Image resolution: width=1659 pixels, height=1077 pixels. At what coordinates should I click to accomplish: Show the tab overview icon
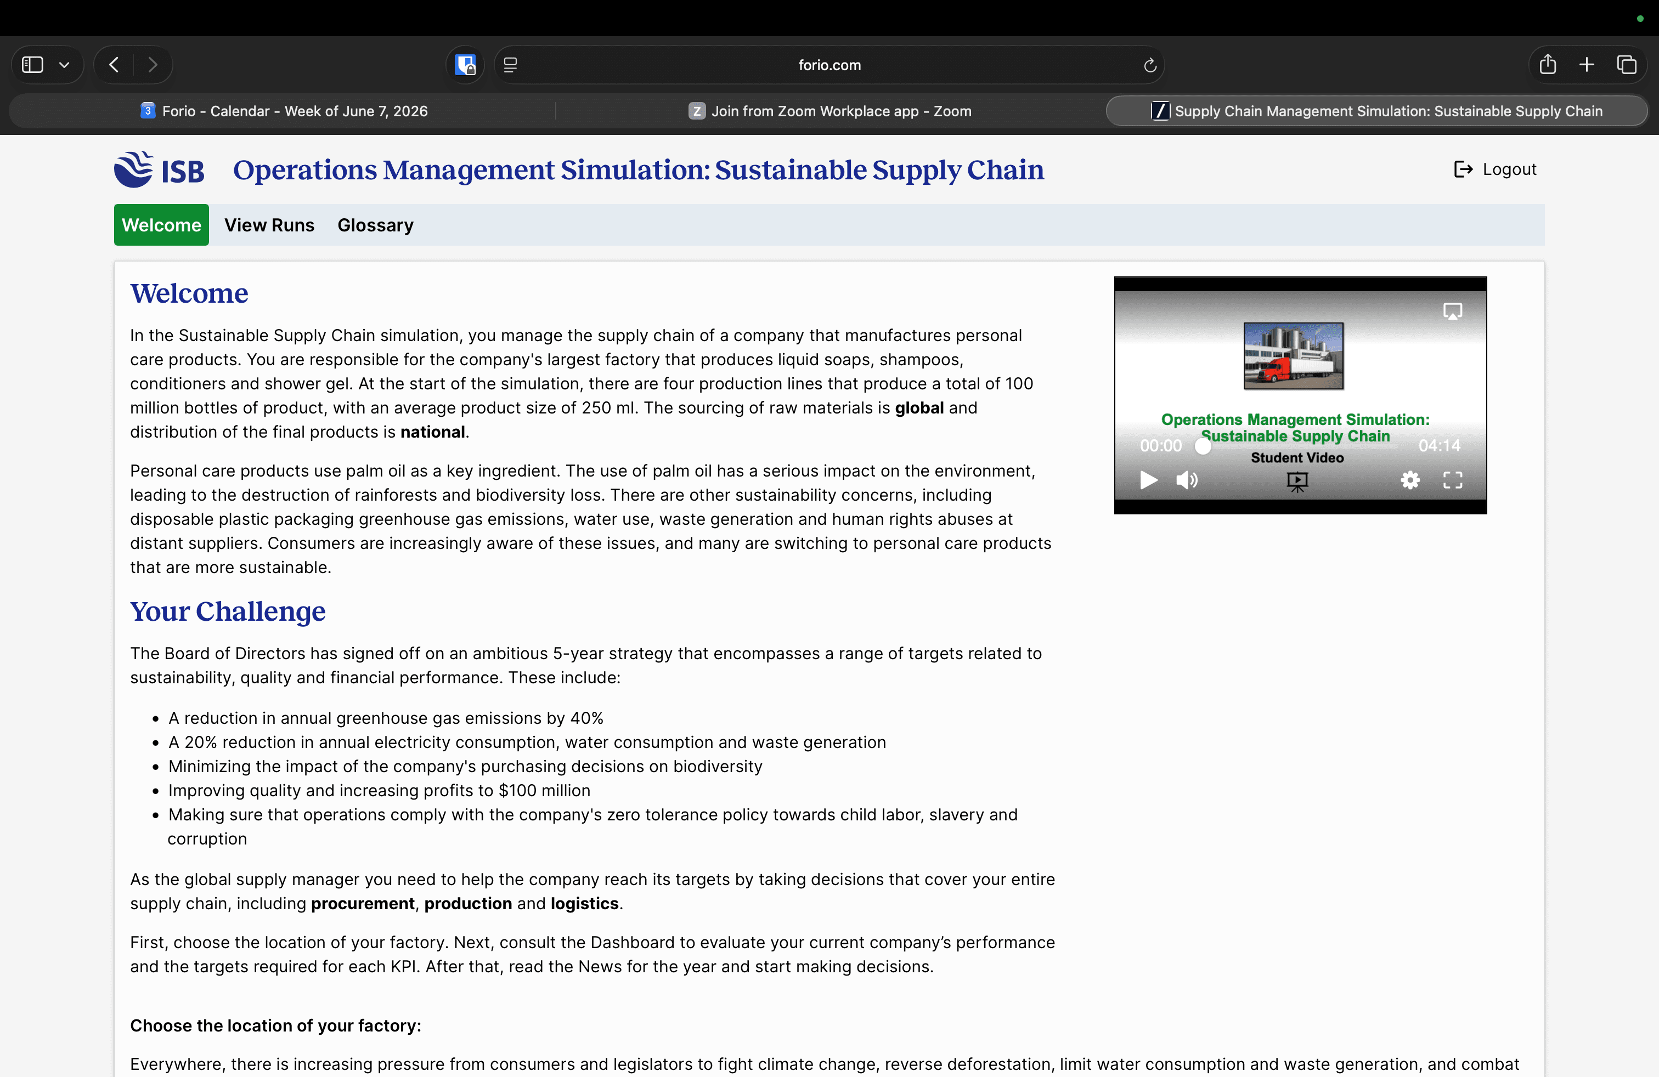coord(1626,65)
